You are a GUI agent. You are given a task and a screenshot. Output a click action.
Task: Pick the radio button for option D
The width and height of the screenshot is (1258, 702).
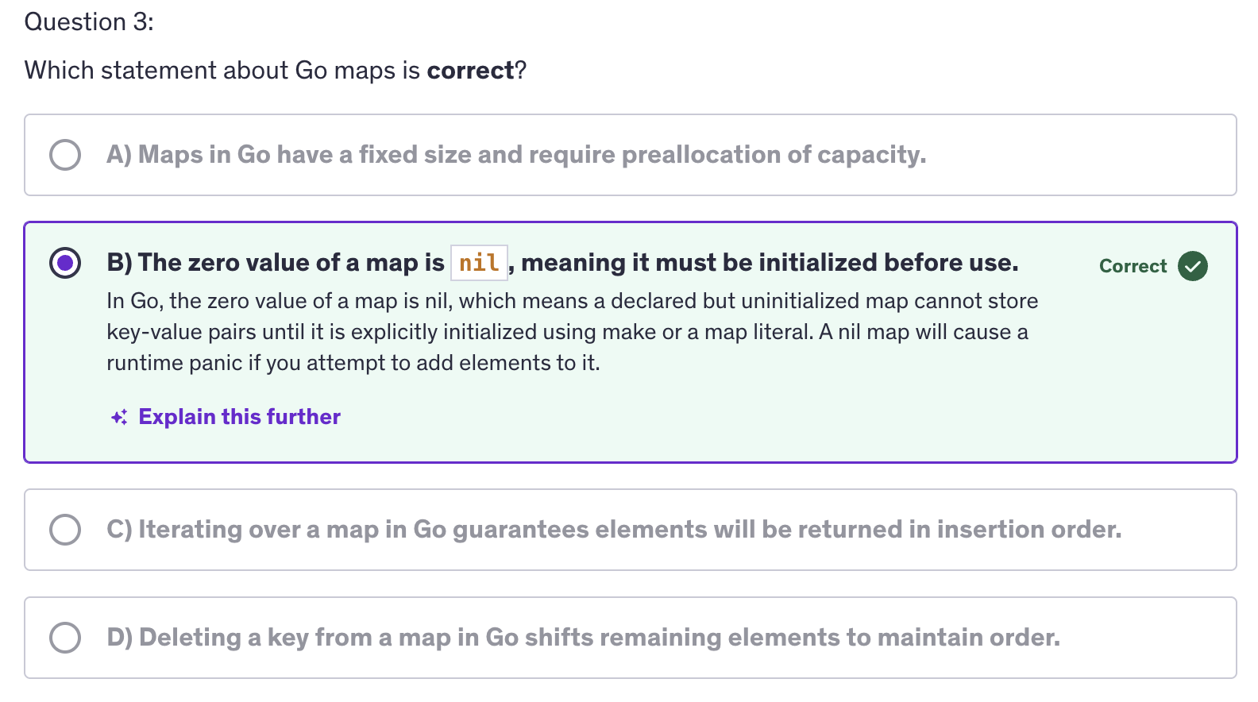pos(65,638)
